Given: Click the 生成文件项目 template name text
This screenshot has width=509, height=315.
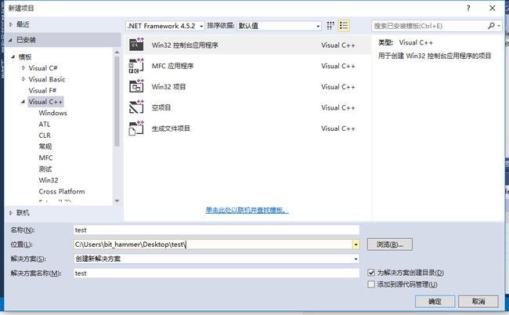Looking at the screenshot, I should [171, 129].
